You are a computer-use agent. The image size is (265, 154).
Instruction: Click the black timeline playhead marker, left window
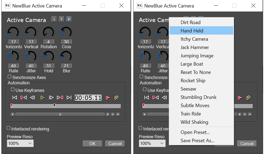tap(54, 106)
